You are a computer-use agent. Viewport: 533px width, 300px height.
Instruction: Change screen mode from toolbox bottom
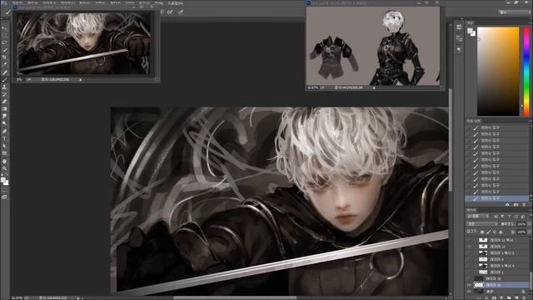4,197
